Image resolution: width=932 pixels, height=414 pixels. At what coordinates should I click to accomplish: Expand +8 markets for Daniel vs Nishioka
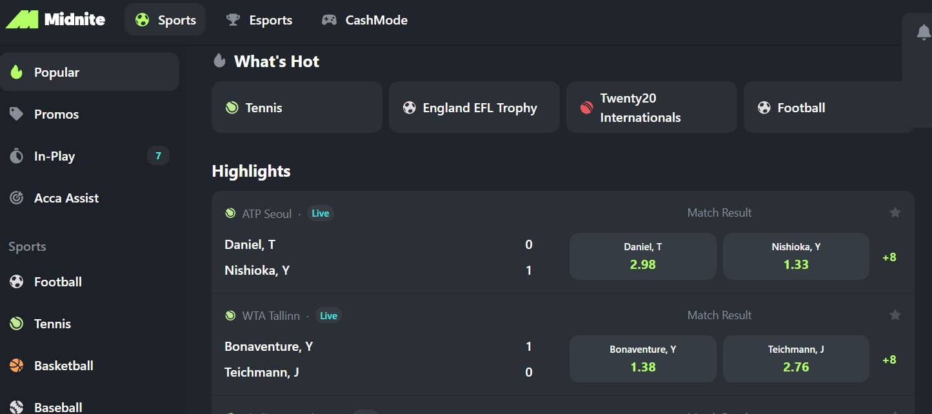click(x=889, y=257)
